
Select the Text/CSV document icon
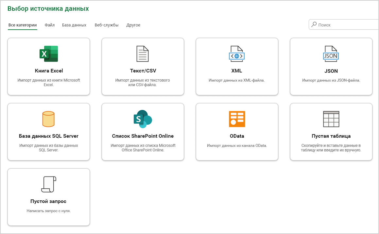(143, 54)
